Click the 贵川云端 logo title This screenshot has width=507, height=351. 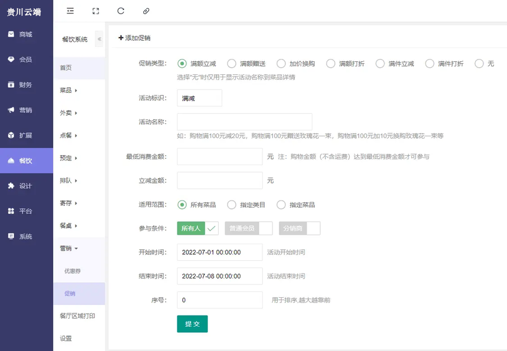[24, 12]
